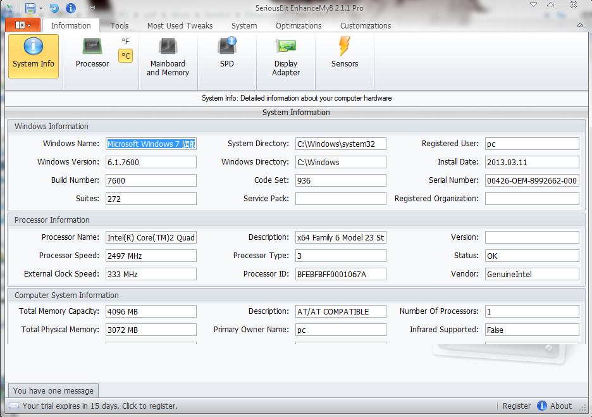Click the External Clock Speed field
592x417 pixels.
(x=151, y=274)
